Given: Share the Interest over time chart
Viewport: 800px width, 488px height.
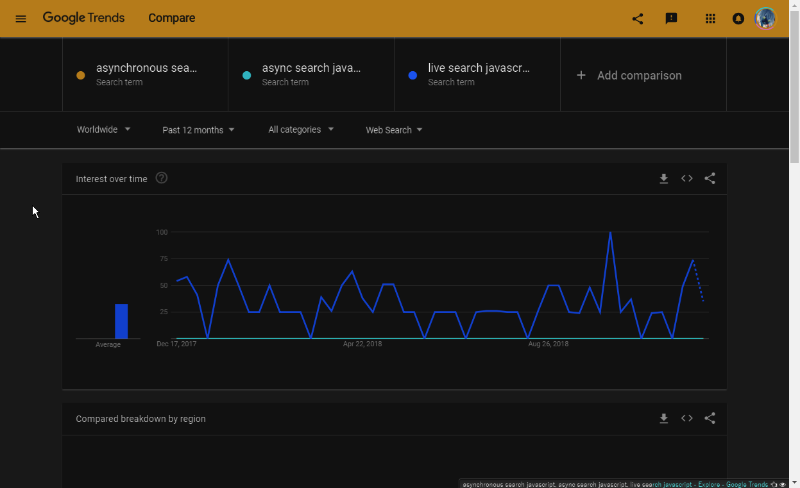Looking at the screenshot, I should [710, 179].
